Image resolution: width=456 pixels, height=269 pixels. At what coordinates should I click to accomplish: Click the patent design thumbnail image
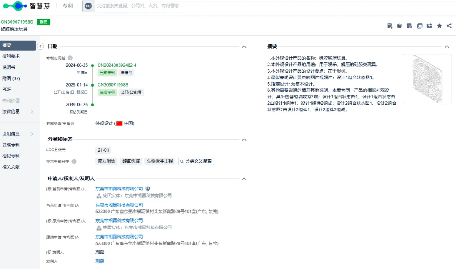421,79
